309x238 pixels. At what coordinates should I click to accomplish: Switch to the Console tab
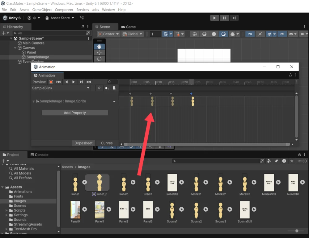(x=39, y=155)
